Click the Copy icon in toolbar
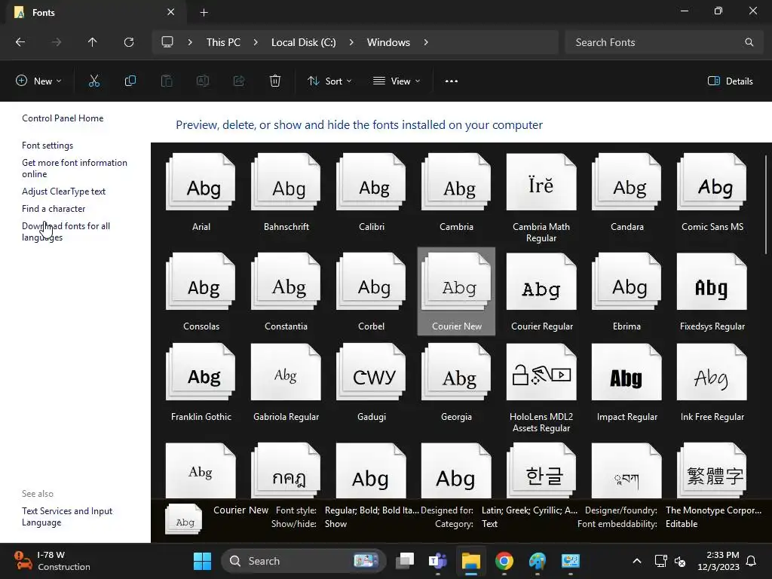Image resolution: width=772 pixels, height=579 pixels. point(130,81)
